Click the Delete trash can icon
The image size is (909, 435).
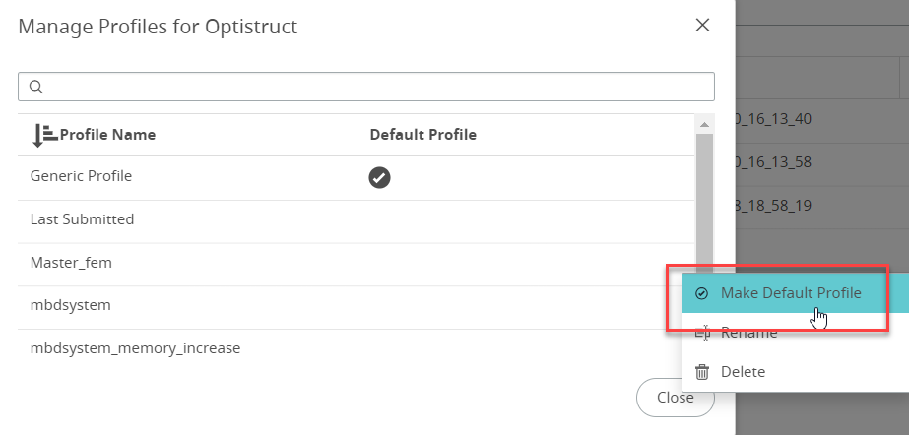tap(701, 372)
